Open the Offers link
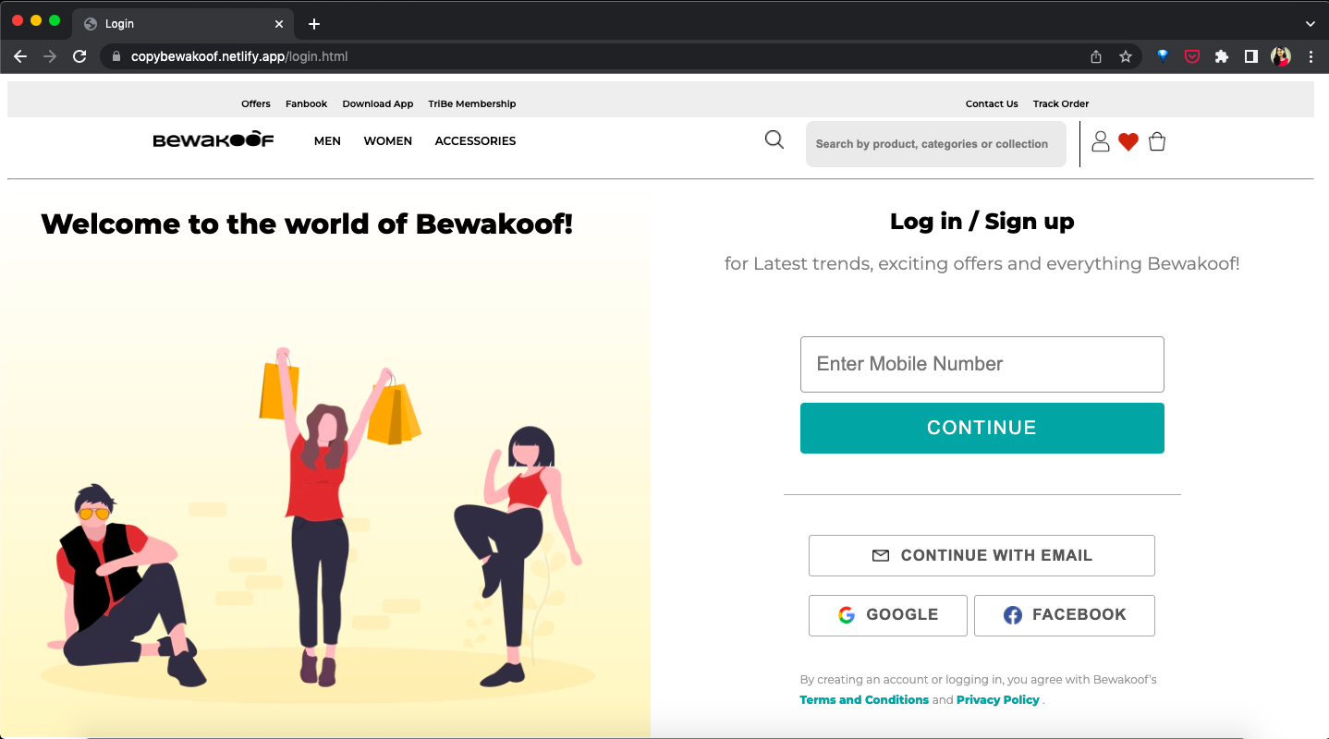This screenshot has height=739, width=1329. click(256, 103)
